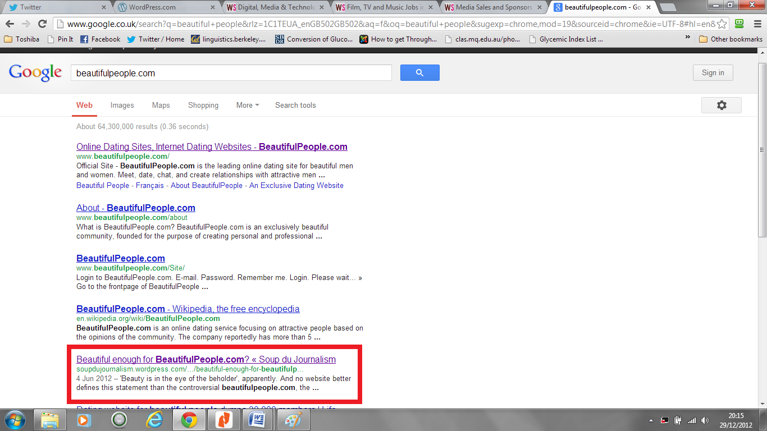Click the volume speaker tray icon

coord(705,420)
